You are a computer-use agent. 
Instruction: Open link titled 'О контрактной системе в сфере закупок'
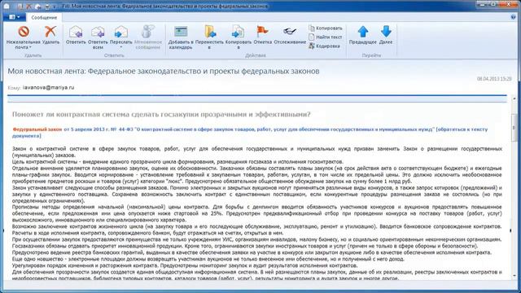click(250, 132)
